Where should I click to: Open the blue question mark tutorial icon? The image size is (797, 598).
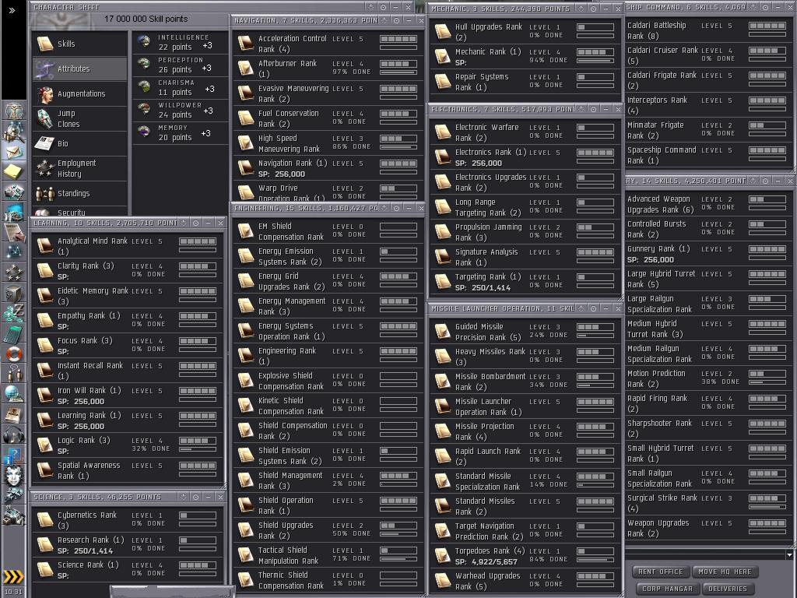click(14, 455)
